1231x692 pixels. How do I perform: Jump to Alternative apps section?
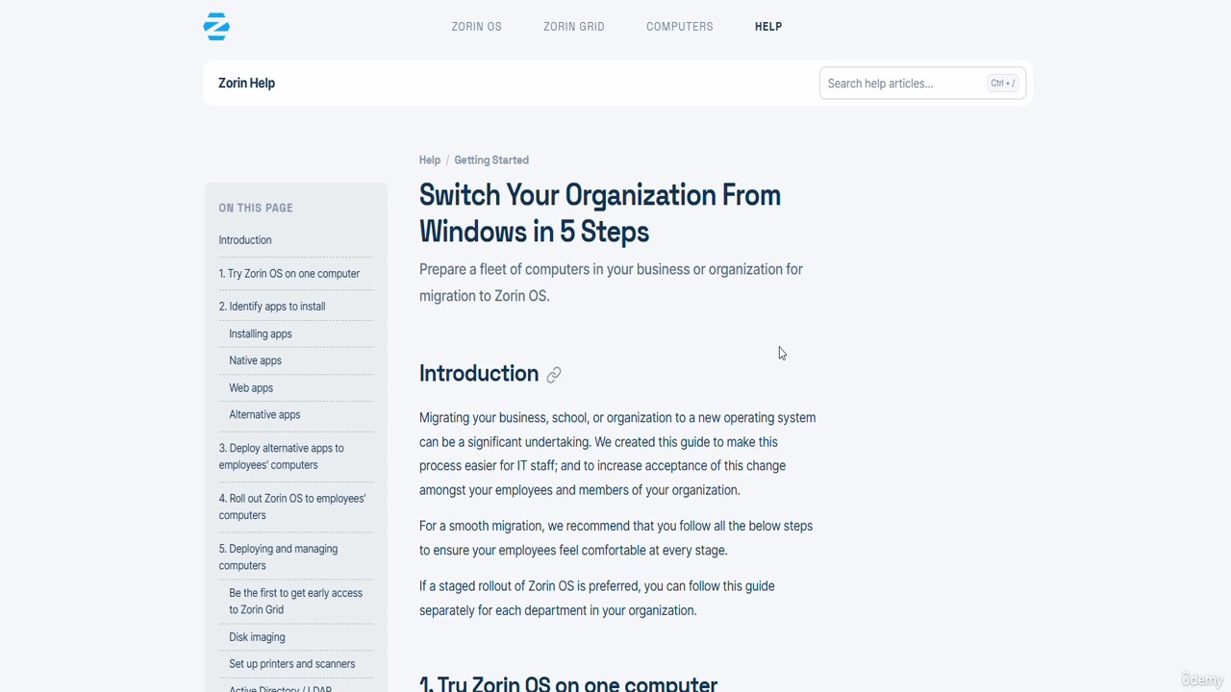264,414
